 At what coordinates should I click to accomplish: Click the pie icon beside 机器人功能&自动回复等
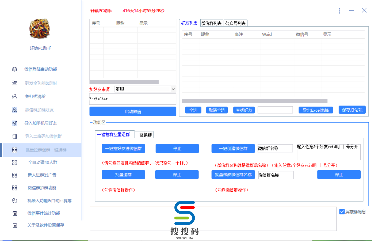15,201
